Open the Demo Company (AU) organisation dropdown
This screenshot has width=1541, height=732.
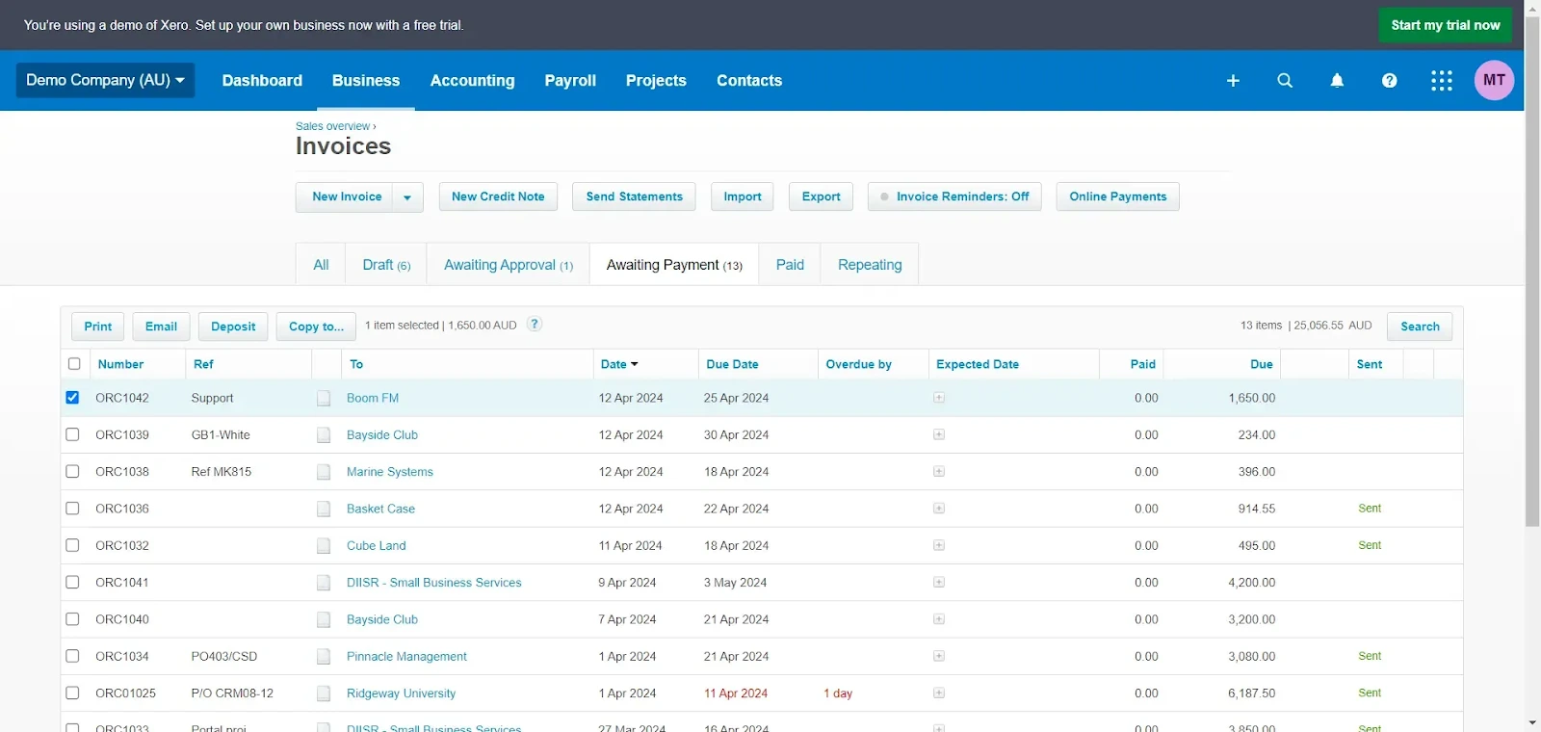tap(105, 80)
